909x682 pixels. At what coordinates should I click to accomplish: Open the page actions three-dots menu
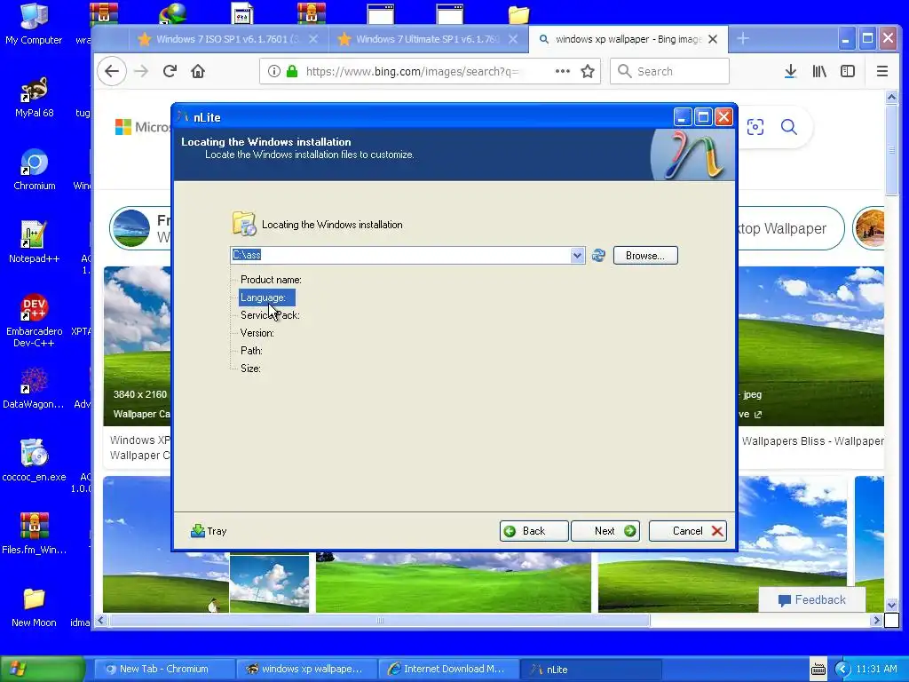click(x=562, y=71)
